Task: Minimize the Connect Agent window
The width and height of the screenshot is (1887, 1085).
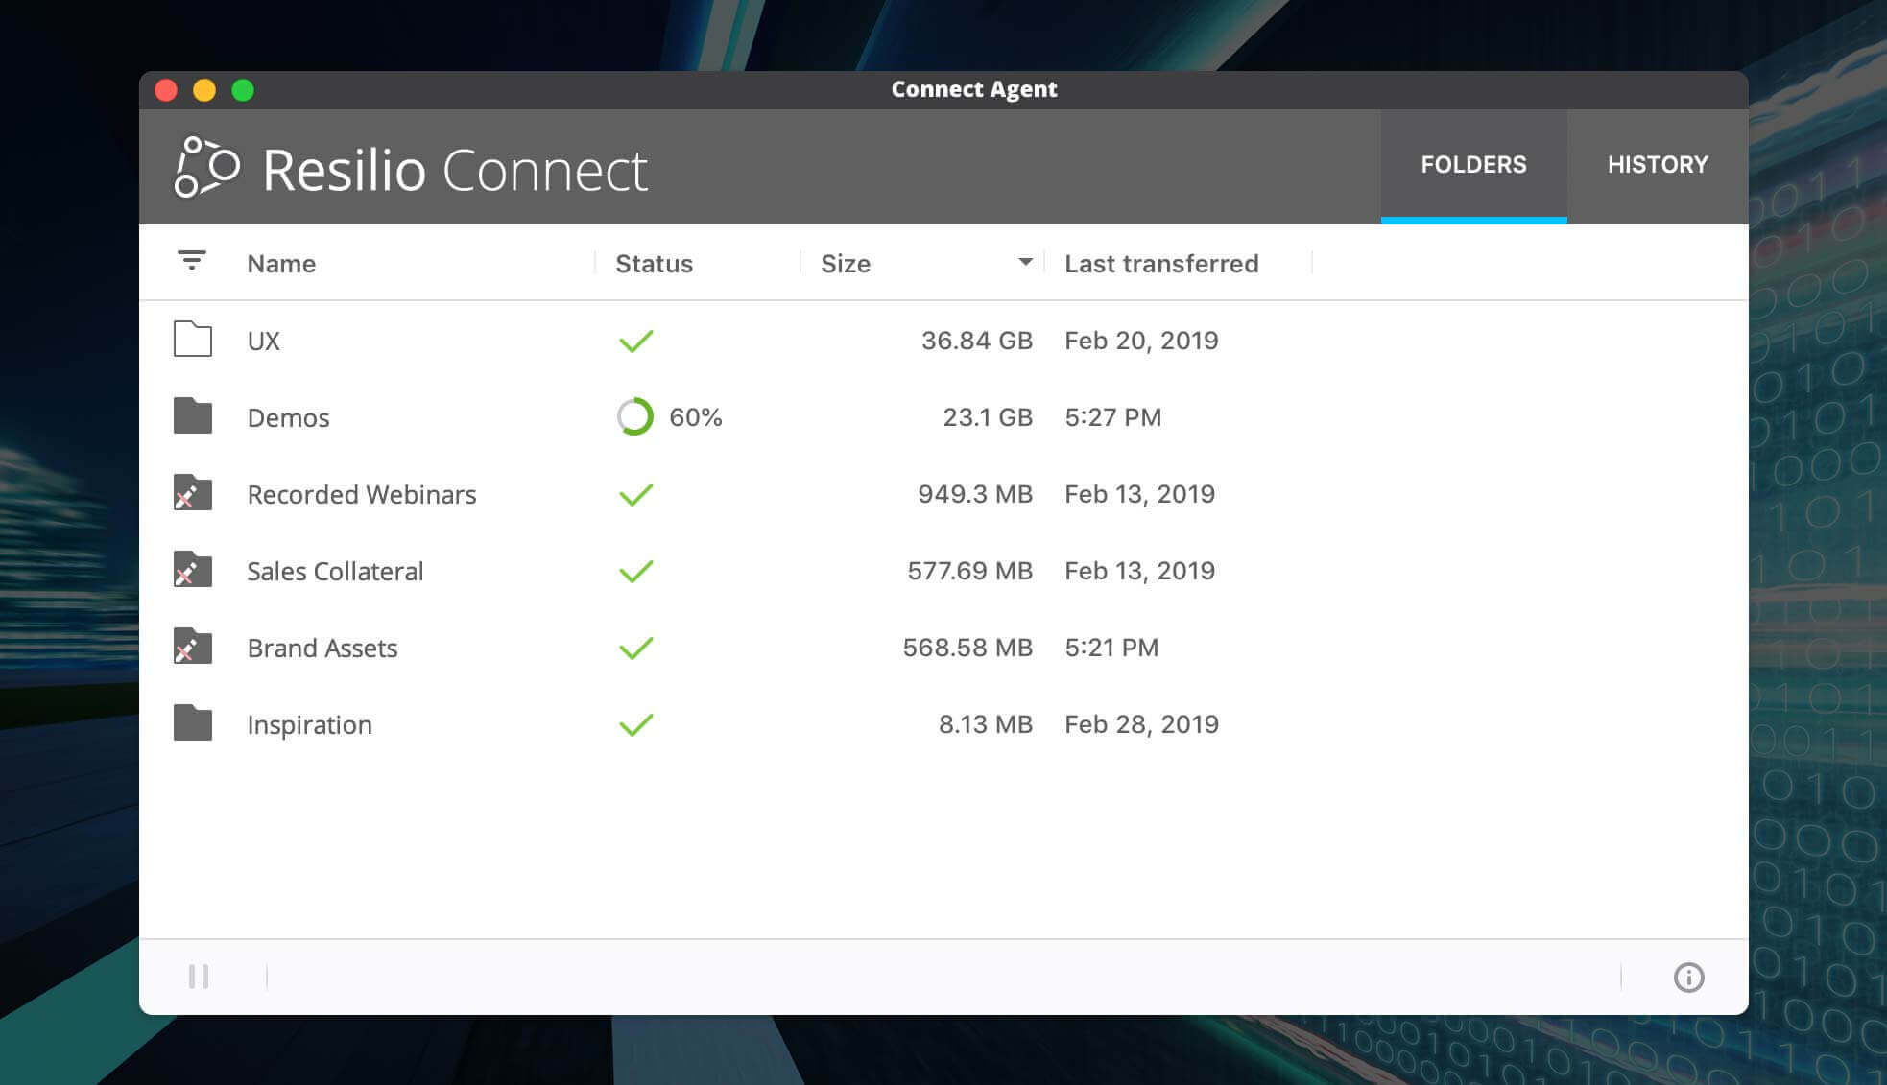Action: [204, 90]
